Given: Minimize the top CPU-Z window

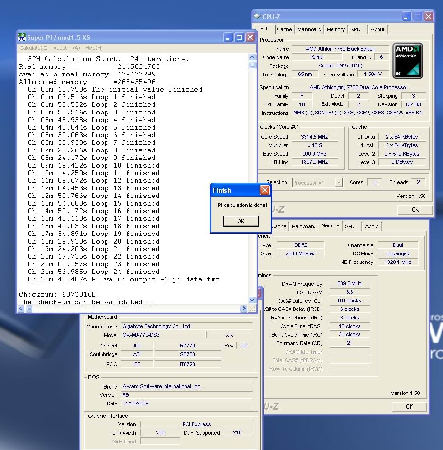Looking at the screenshot, I should [x=406, y=16].
